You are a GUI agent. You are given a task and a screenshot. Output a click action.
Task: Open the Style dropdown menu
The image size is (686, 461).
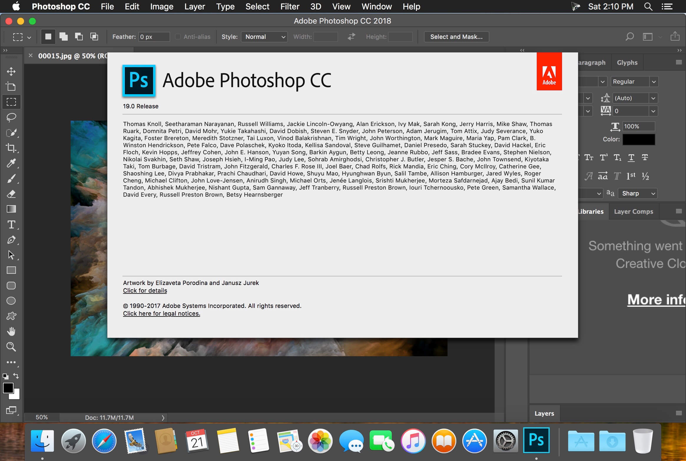pyautogui.click(x=263, y=37)
